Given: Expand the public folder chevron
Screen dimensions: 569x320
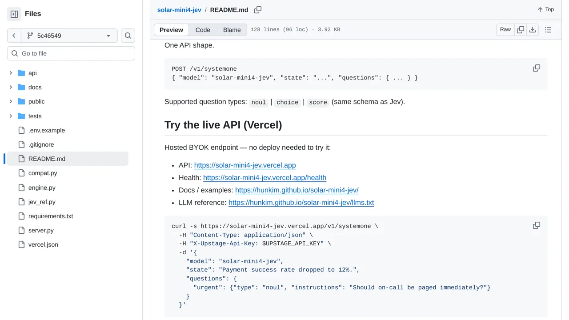Looking at the screenshot, I should 11,101.
